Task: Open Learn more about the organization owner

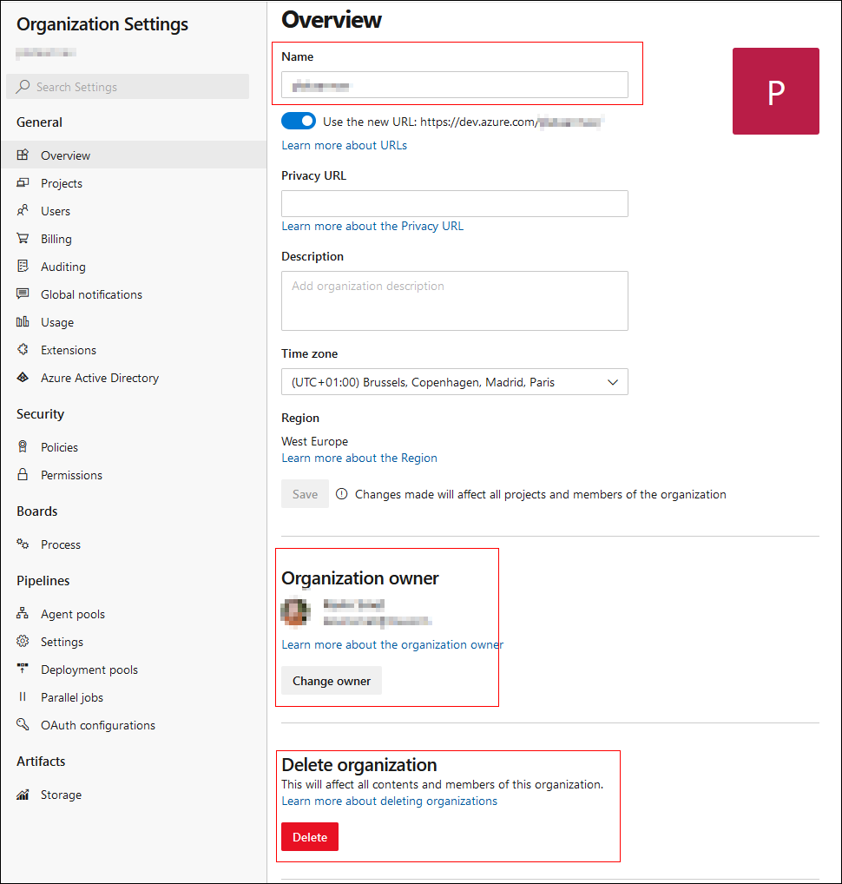Action: pyautogui.click(x=392, y=644)
